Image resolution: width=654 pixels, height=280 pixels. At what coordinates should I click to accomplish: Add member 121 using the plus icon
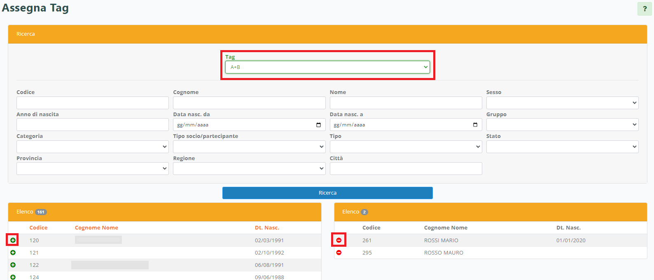coord(13,252)
